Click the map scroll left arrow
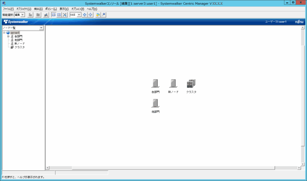The image size is (307, 181). pos(47,168)
